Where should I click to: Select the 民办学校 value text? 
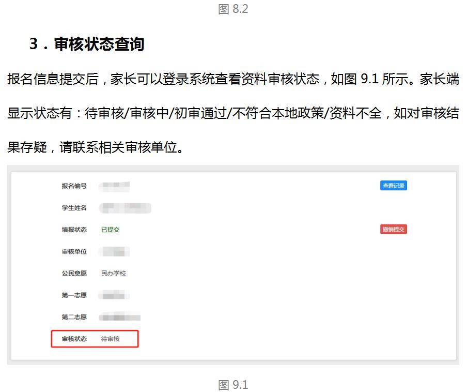pos(114,274)
